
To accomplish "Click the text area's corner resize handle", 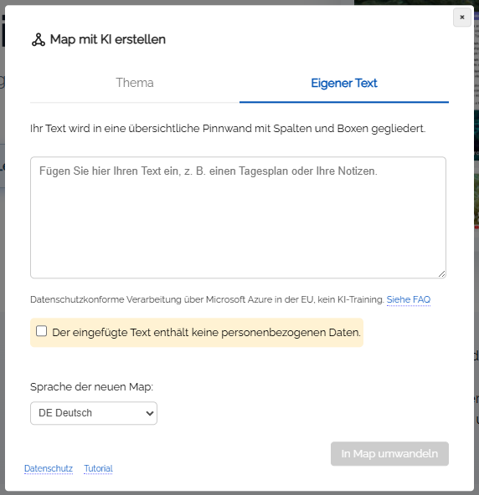I will click(441, 274).
